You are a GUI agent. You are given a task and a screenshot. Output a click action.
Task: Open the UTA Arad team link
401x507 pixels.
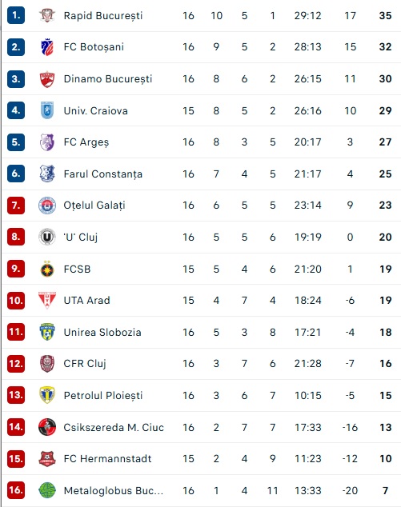point(86,301)
